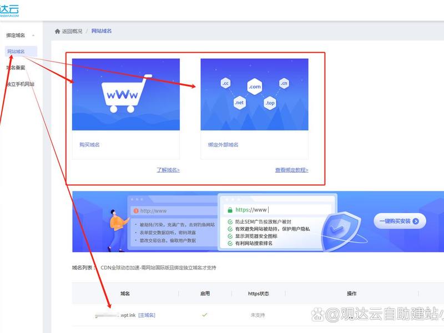The height and width of the screenshot is (333, 444).
Task: Click the wpt.ink domain entry in table
Action: pyautogui.click(x=115, y=315)
